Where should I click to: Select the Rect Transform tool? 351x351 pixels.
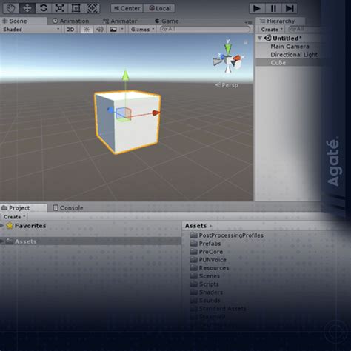76,8
